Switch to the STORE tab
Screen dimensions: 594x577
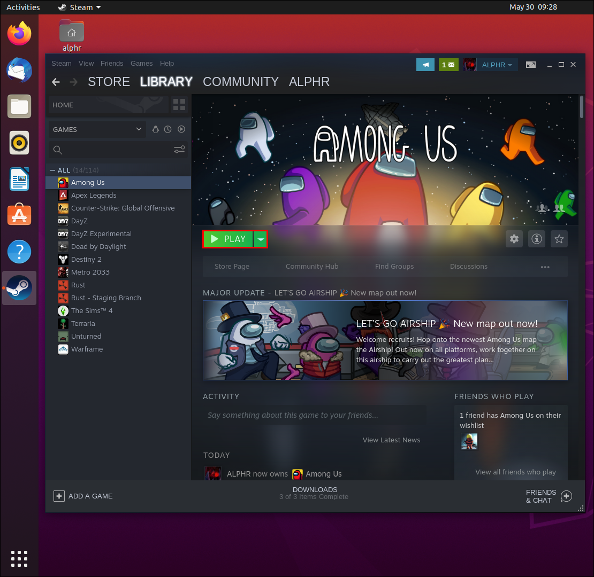tap(109, 82)
